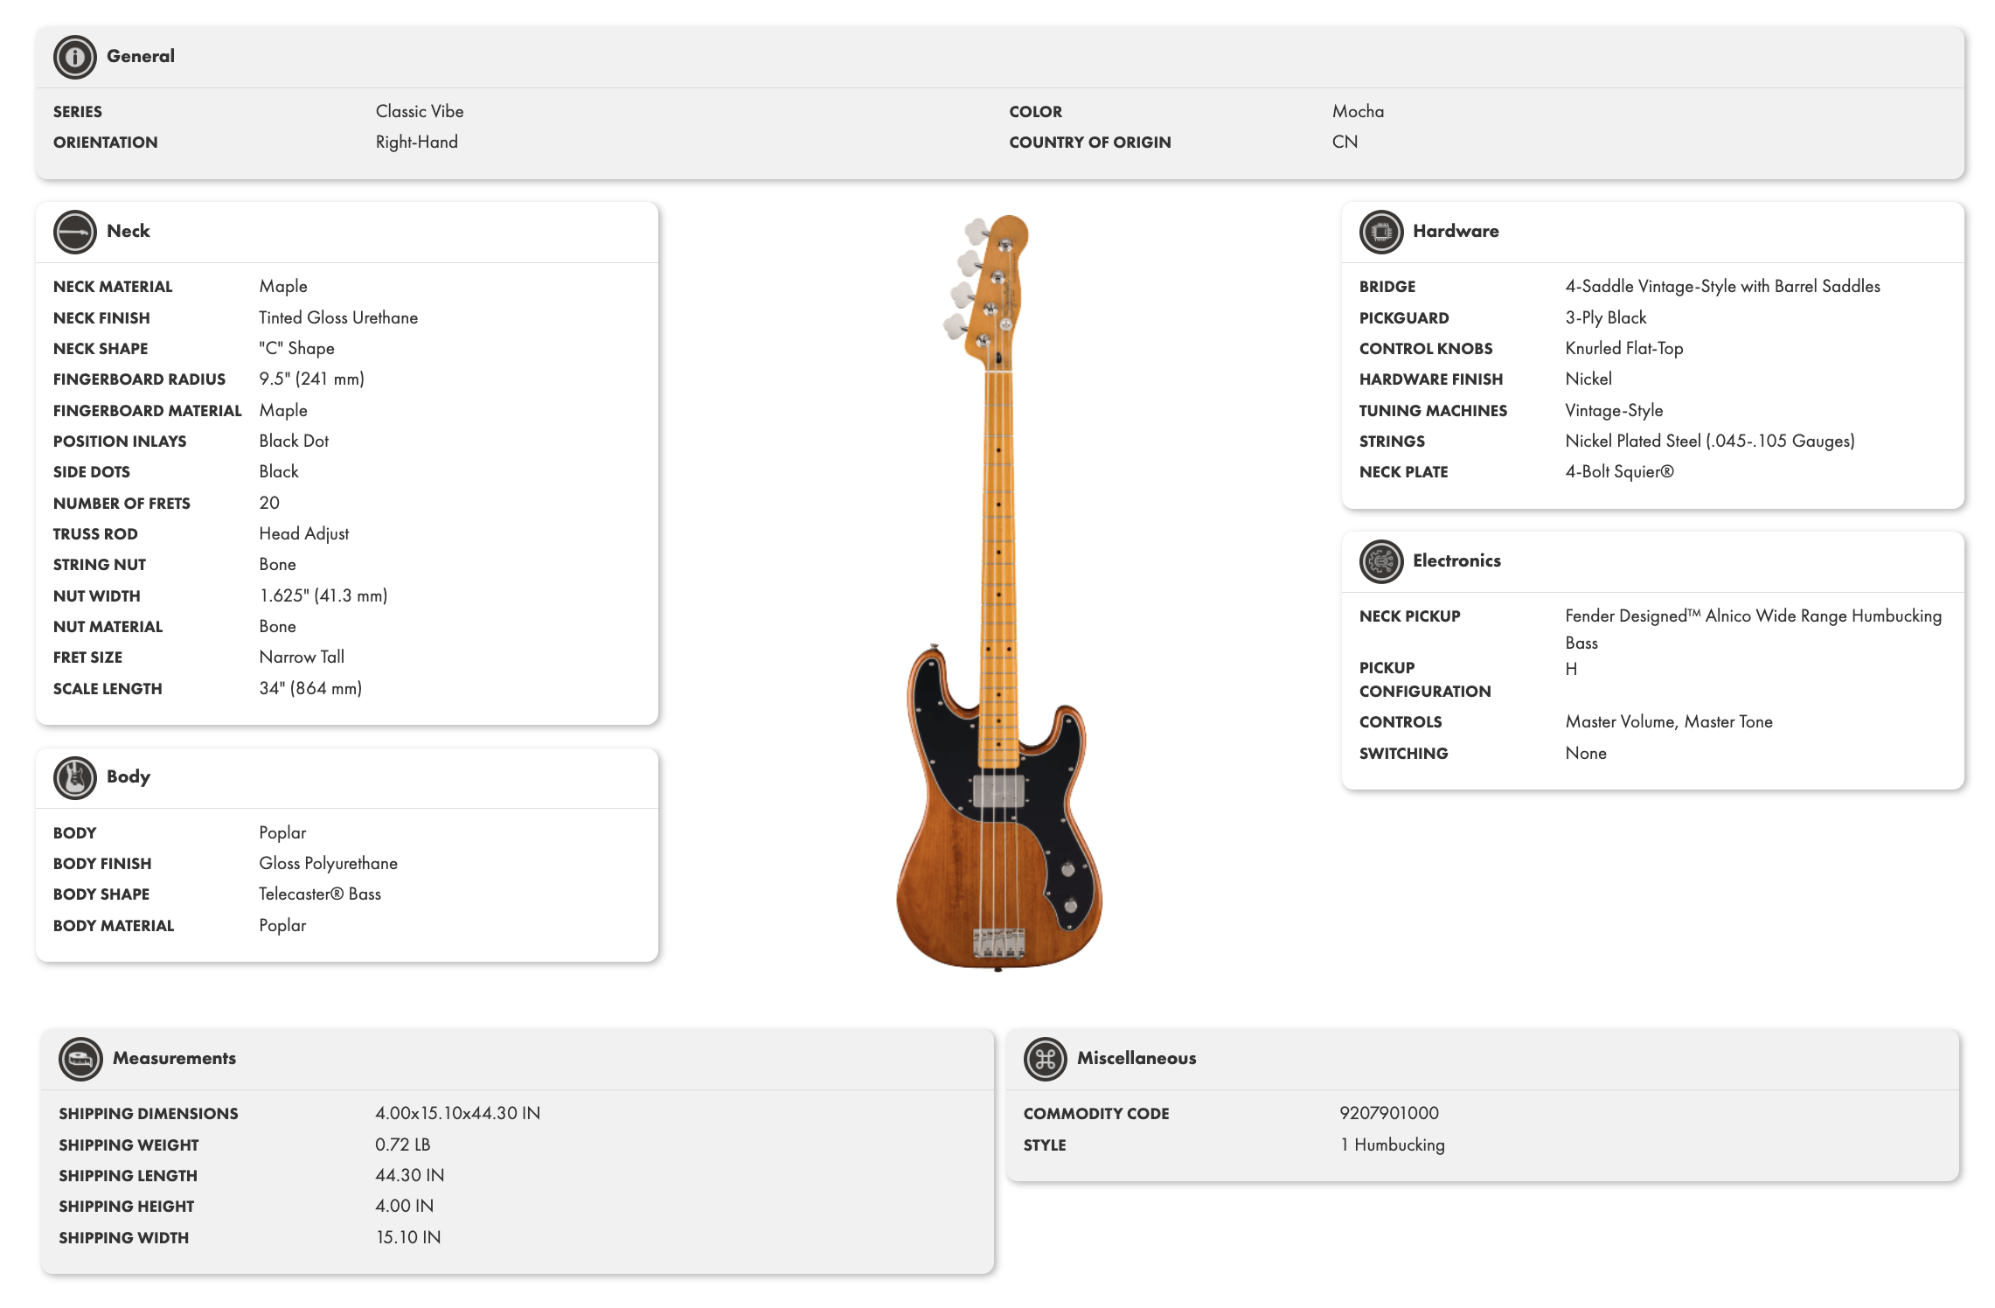
Task: Click the Measurements section heading
Action: tap(174, 1058)
